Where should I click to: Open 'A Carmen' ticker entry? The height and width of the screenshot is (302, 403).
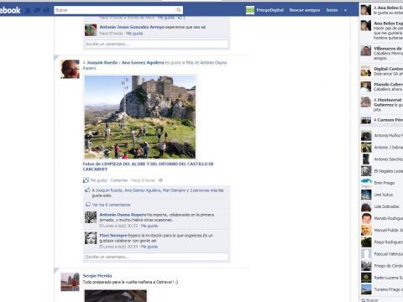pyautogui.click(x=382, y=120)
